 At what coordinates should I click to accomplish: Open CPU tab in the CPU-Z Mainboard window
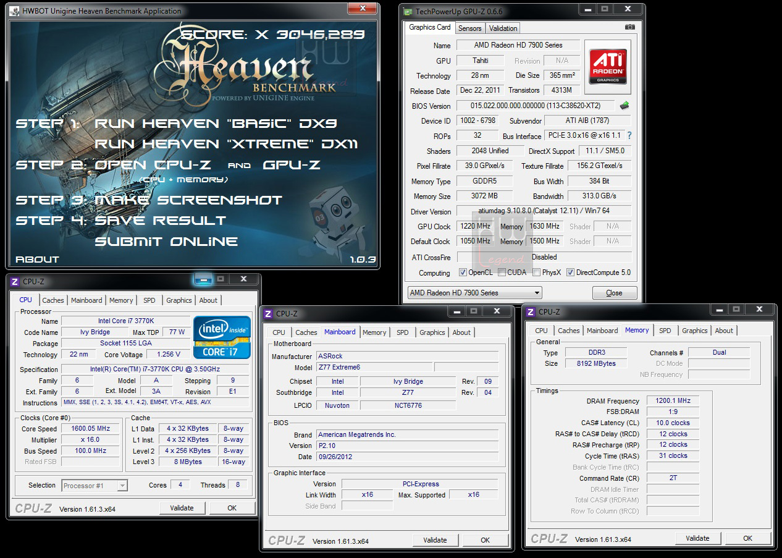tap(279, 332)
